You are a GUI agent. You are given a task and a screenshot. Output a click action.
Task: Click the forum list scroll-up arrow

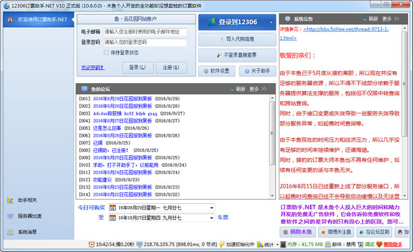coord(272,98)
